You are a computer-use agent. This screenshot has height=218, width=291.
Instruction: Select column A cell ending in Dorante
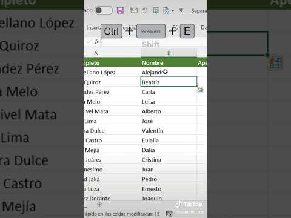click(x=112, y=197)
